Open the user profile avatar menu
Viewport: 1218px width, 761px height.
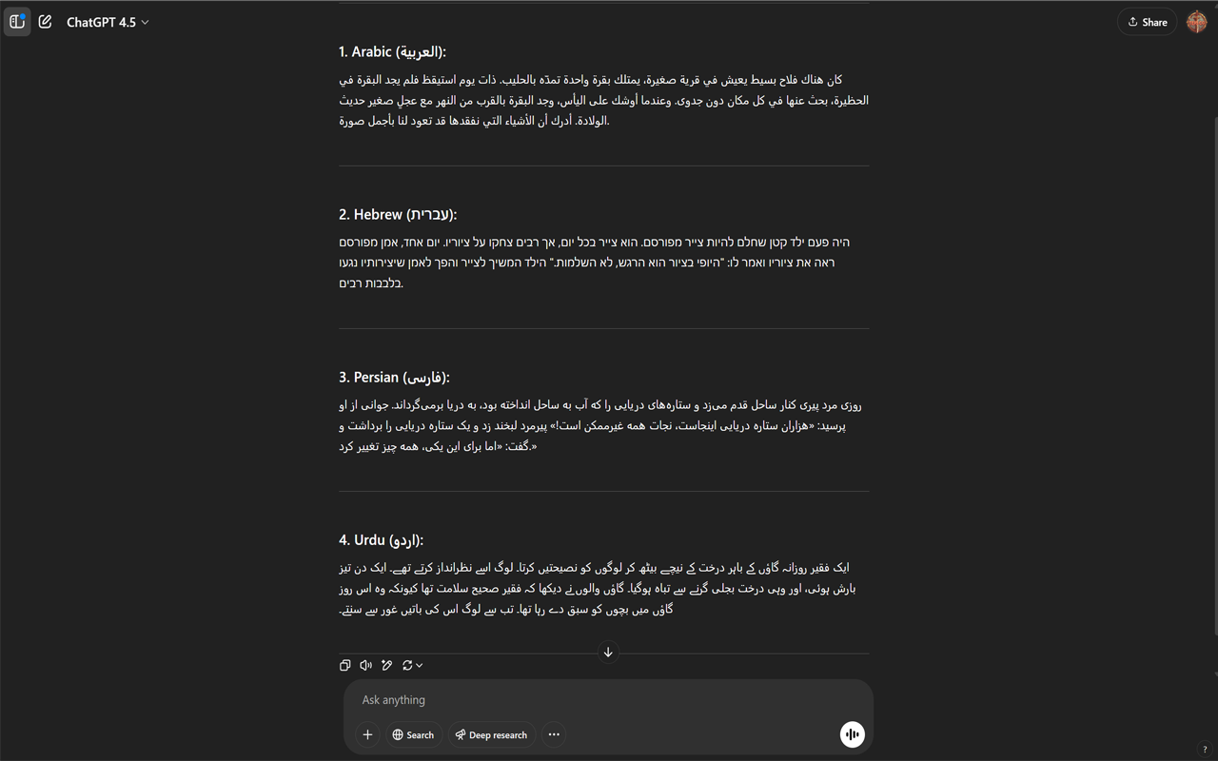point(1196,22)
